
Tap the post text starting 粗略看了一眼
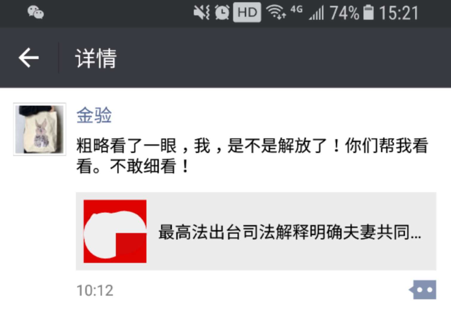coord(252,156)
